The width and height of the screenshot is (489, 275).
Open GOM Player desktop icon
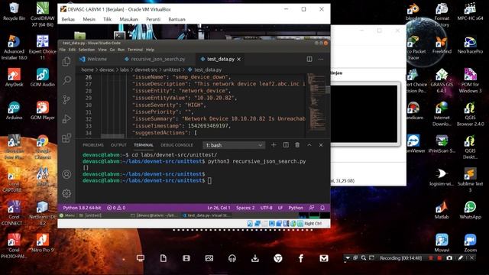click(43, 111)
